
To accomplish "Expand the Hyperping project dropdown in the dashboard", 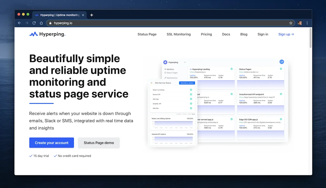I will [185, 62].
